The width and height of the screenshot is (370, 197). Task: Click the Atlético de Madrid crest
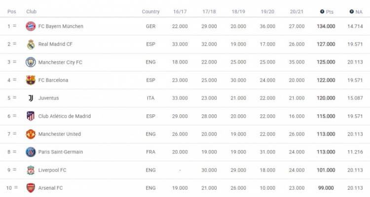31,116
